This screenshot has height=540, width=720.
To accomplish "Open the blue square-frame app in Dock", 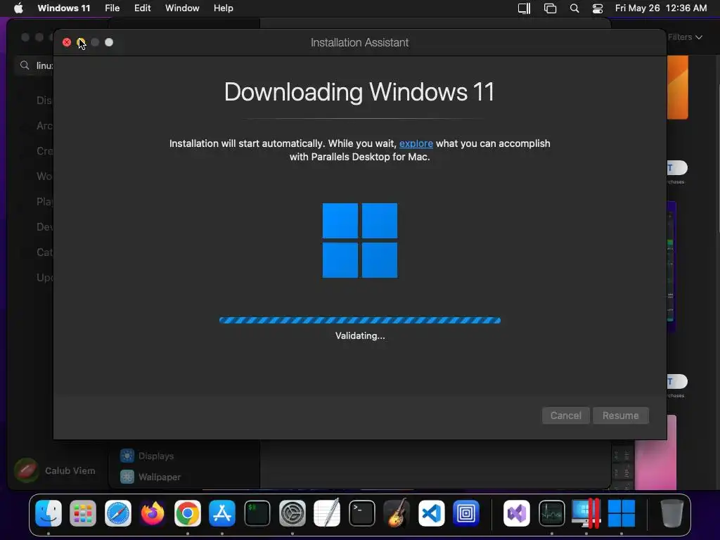I will click(x=466, y=513).
